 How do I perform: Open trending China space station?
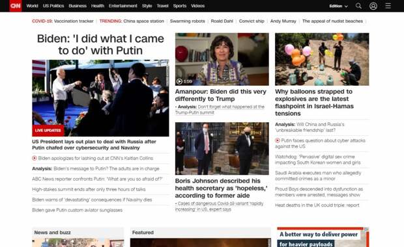click(143, 21)
